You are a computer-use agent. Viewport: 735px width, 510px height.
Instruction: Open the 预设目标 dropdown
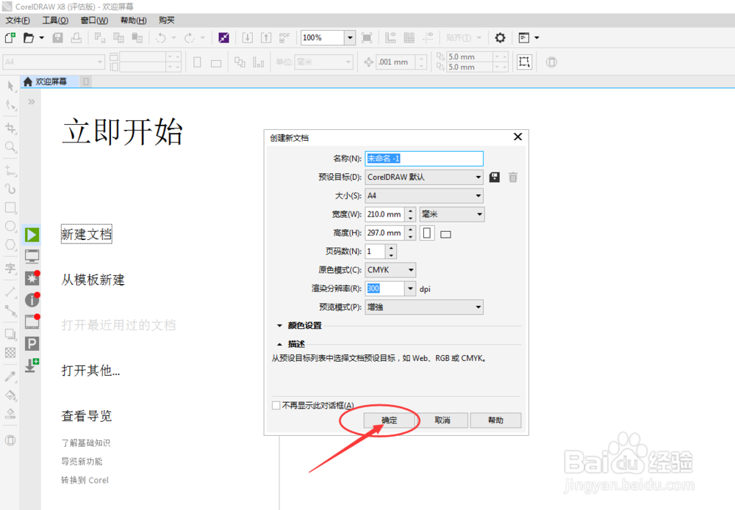[x=424, y=177]
